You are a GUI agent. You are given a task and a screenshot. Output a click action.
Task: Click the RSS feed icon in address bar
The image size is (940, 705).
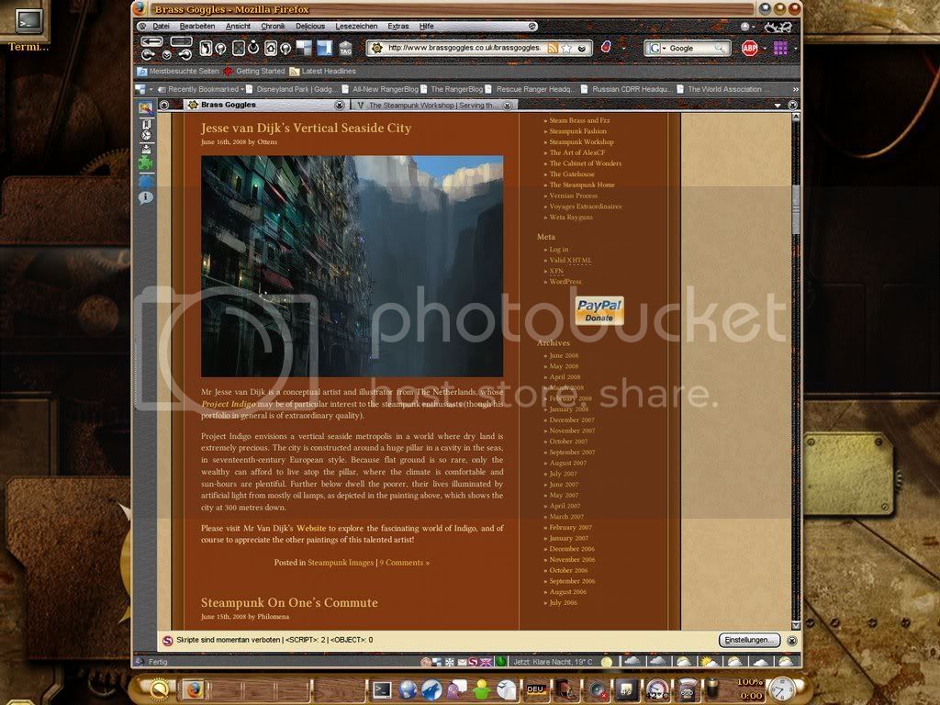[x=553, y=49]
